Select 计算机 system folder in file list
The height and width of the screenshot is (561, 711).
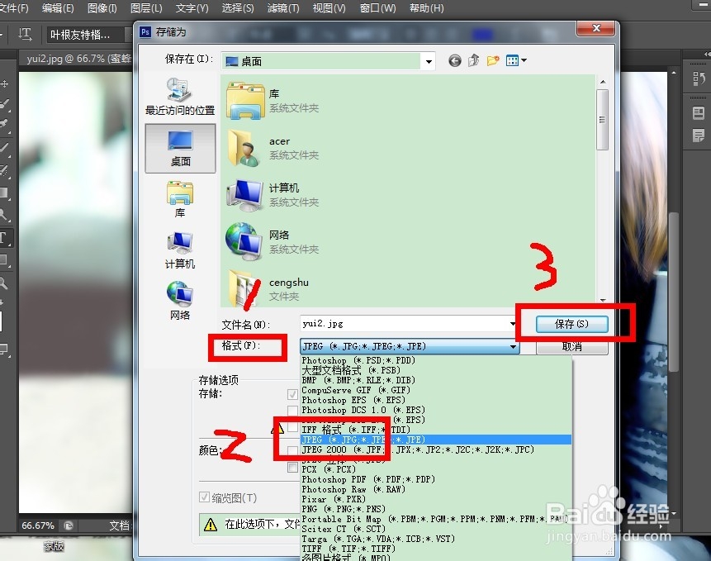[273, 195]
